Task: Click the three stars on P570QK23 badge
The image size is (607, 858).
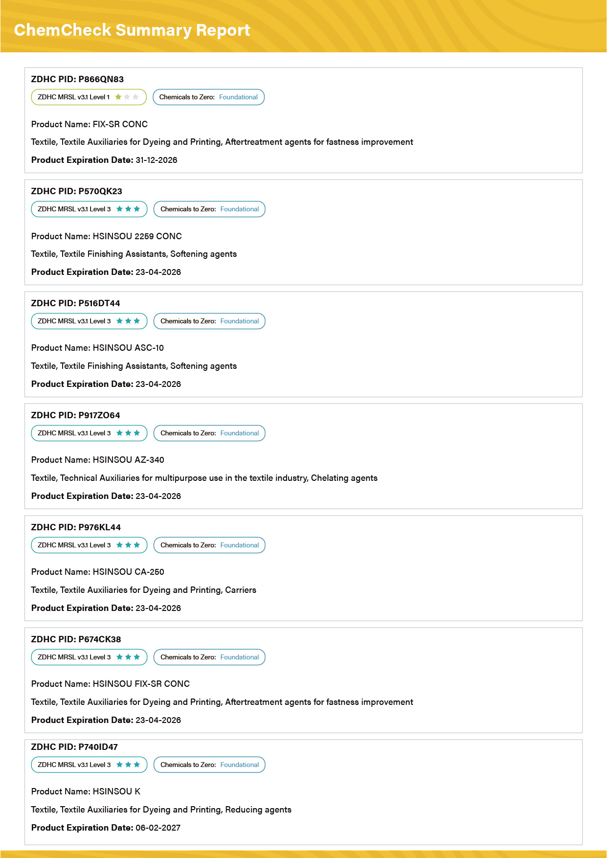Action: 128,209
